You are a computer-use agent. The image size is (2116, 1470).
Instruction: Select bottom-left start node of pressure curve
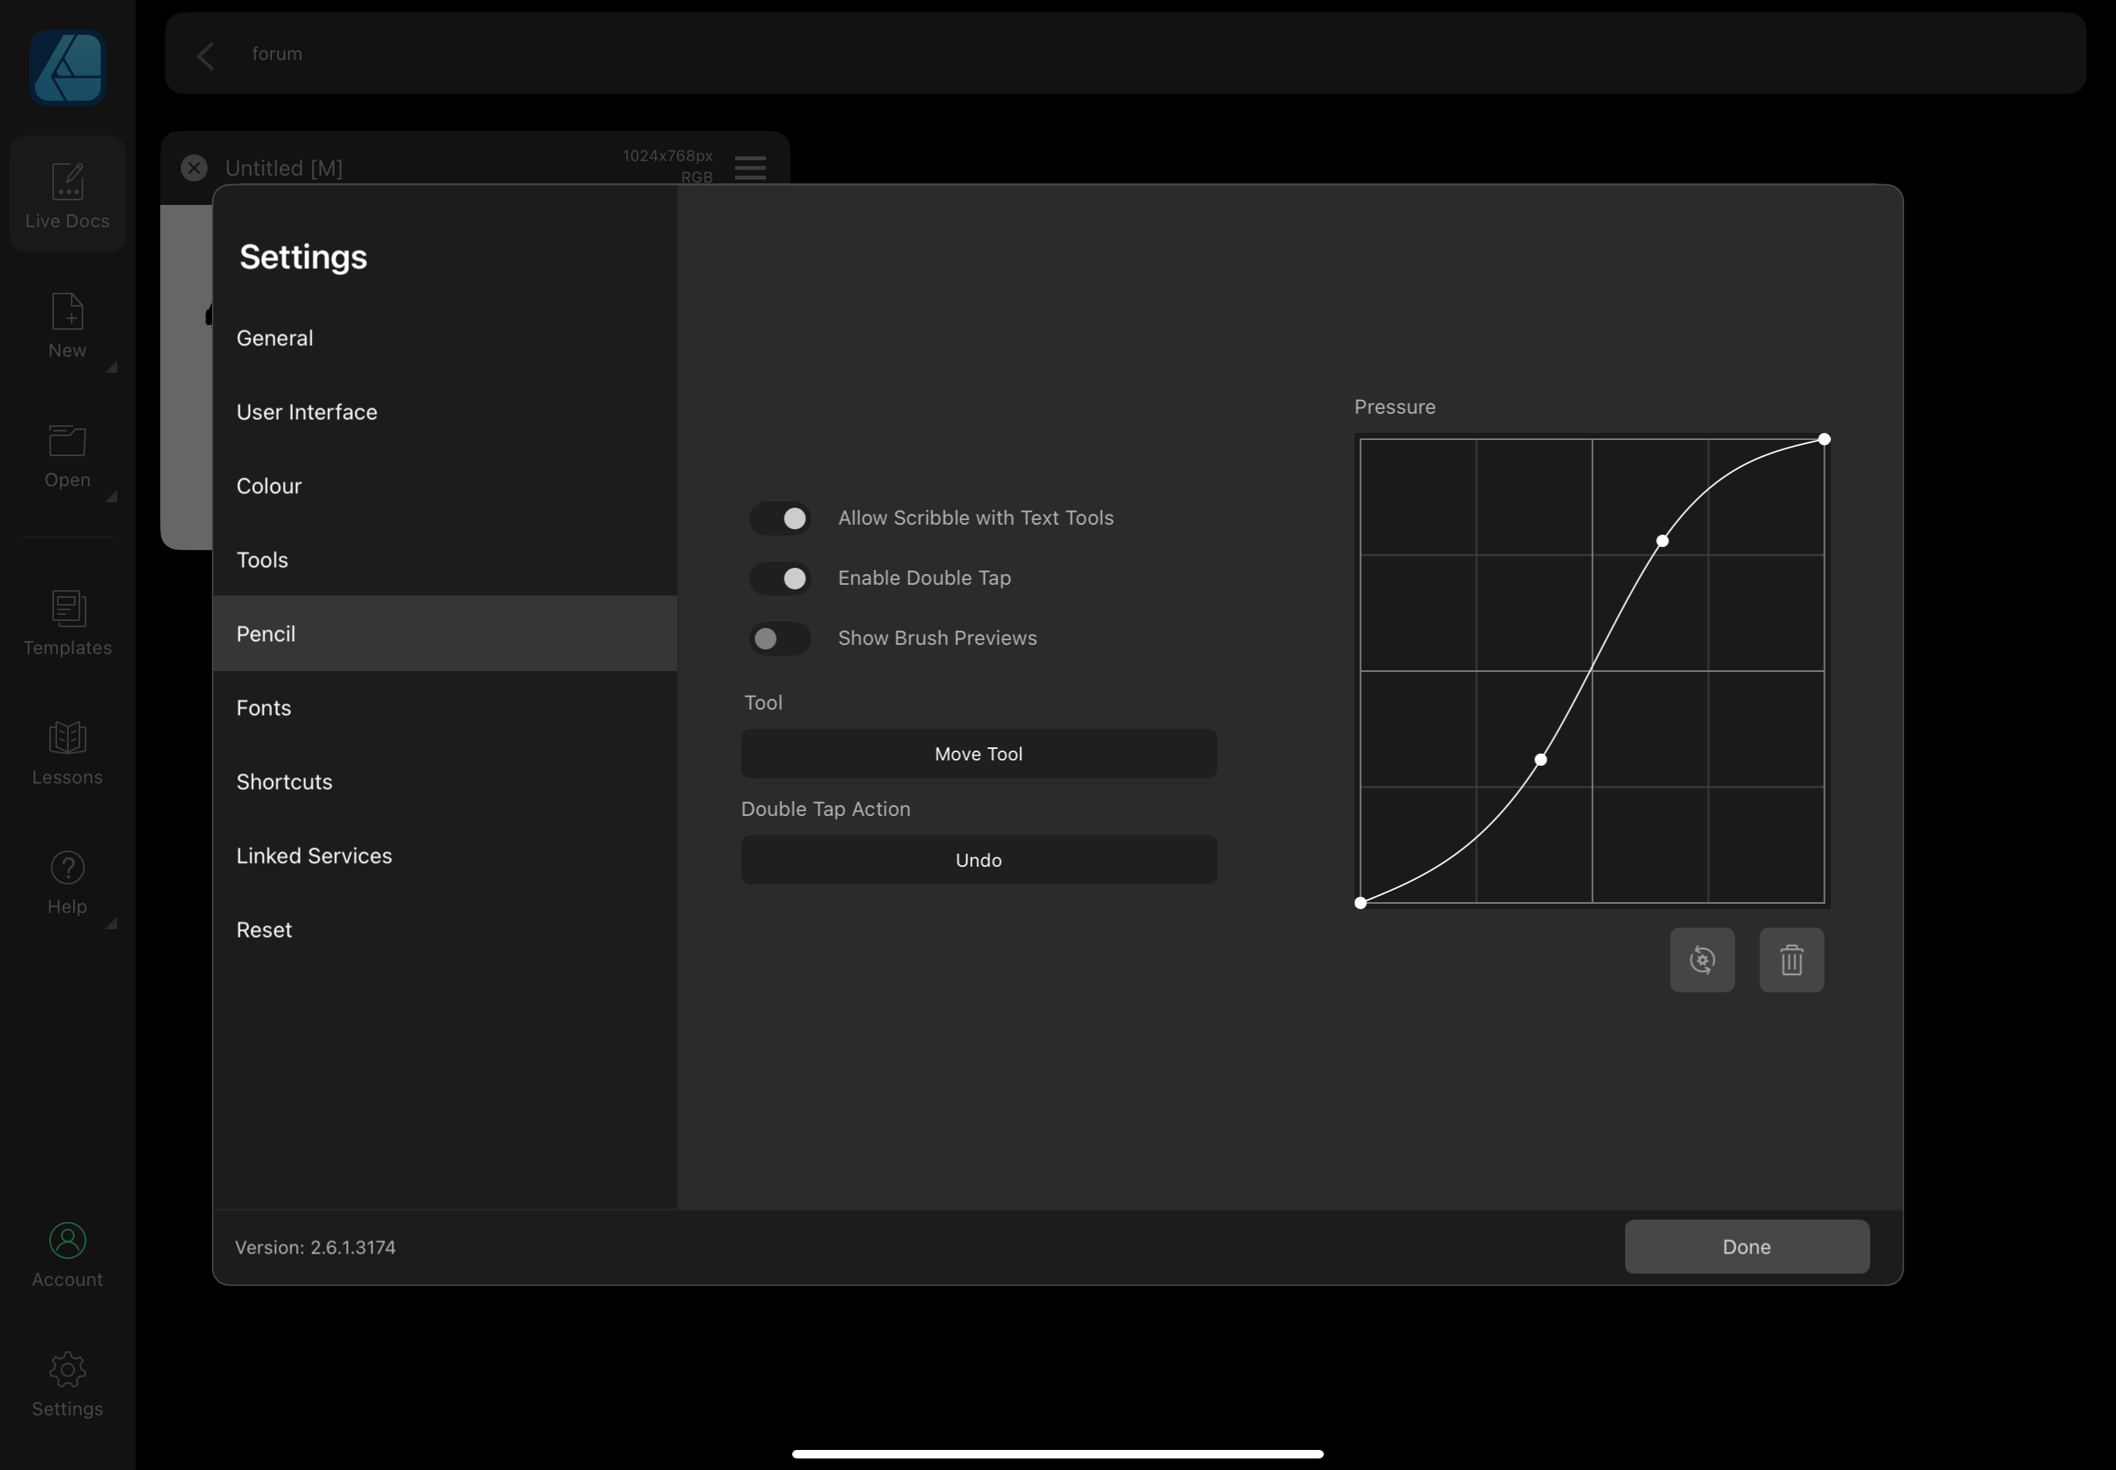pos(1360,903)
